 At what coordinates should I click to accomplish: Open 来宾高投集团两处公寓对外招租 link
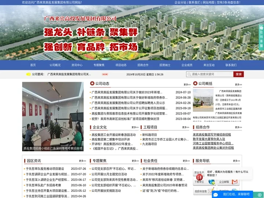pos(213,148)
